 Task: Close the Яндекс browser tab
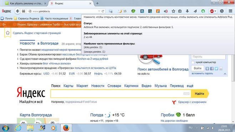pyautogui.click(x=90, y=3)
